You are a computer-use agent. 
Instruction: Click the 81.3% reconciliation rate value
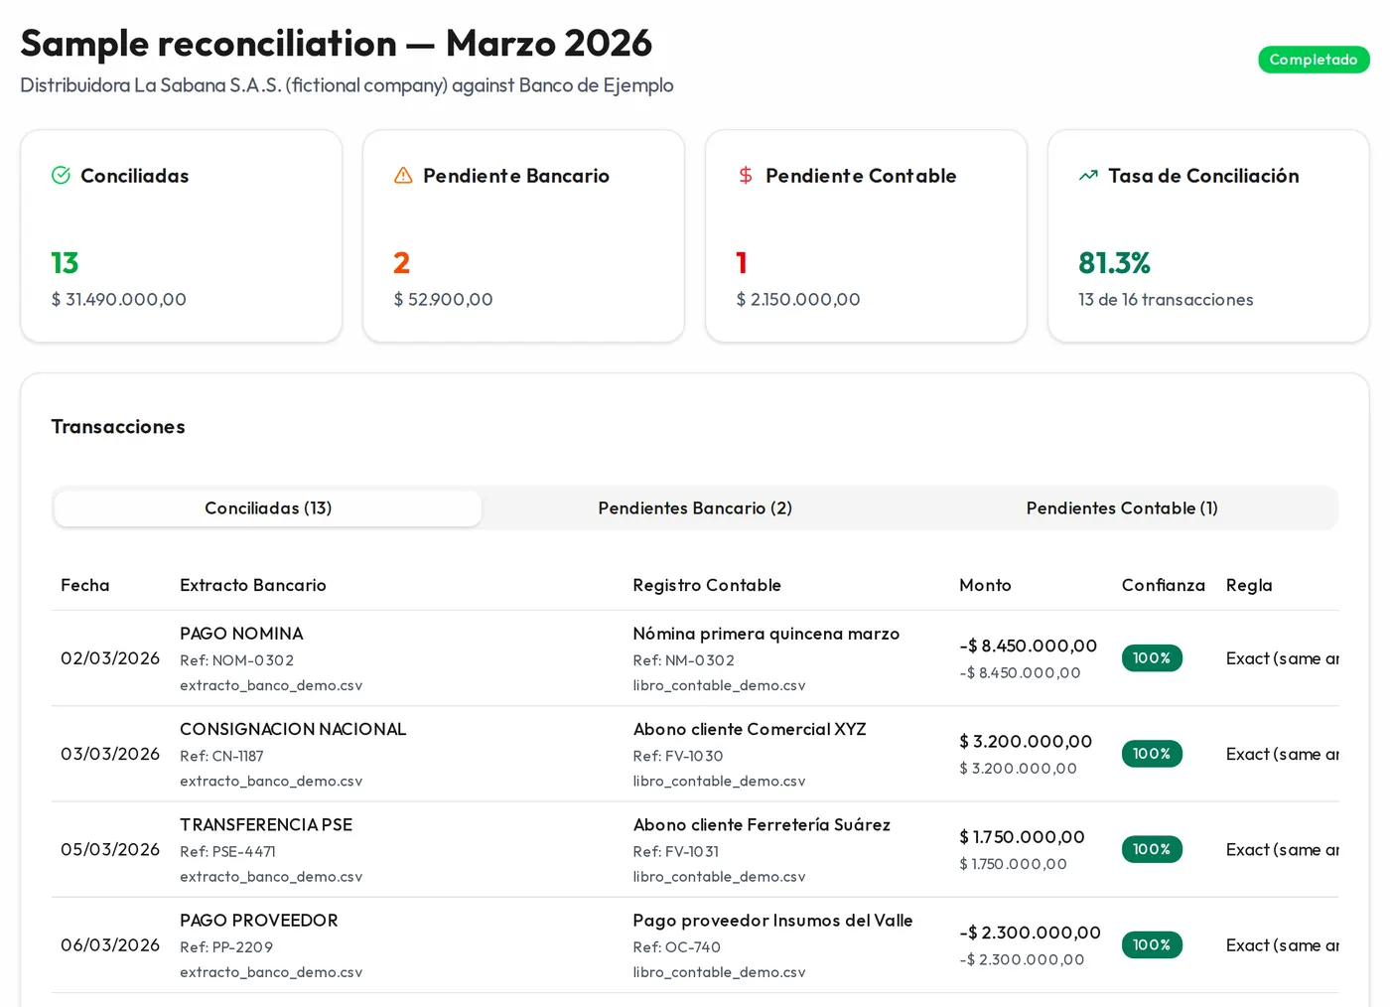pos(1114,263)
